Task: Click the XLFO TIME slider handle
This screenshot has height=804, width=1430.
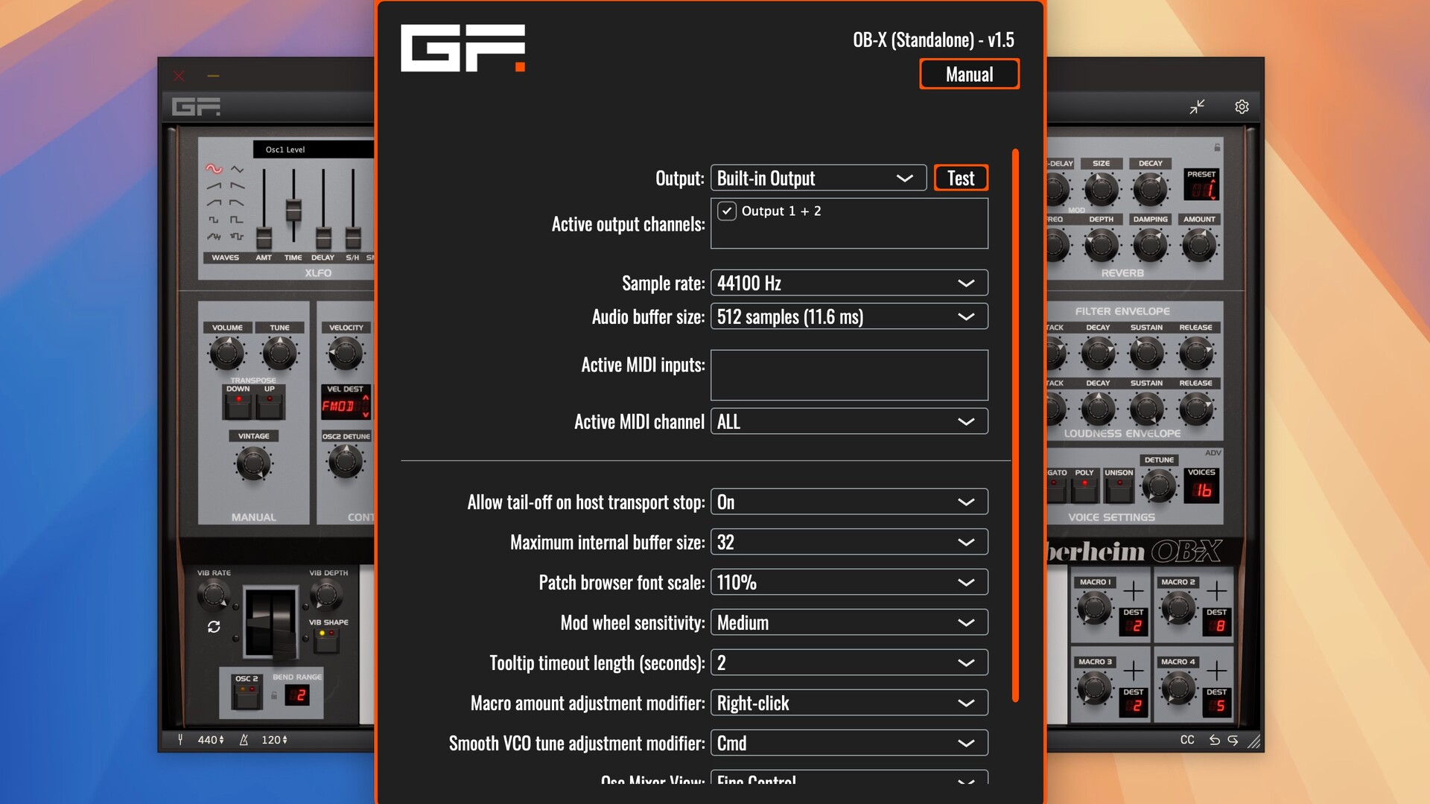Action: pos(293,210)
